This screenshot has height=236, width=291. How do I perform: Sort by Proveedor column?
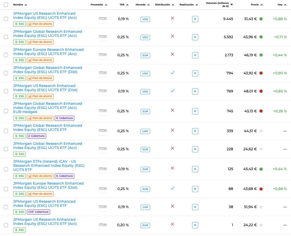tap(99, 5)
